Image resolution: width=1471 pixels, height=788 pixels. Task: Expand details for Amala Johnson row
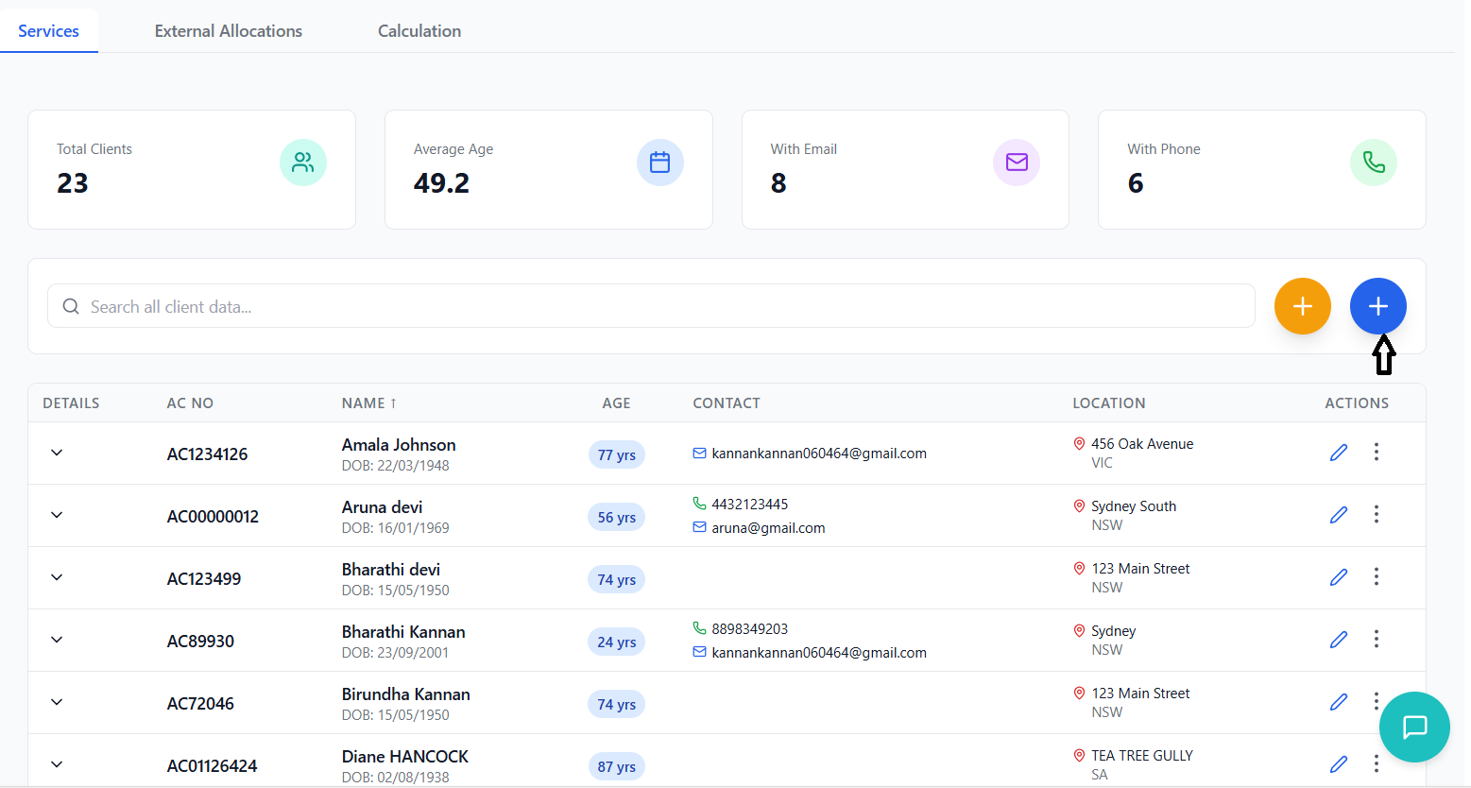57,453
